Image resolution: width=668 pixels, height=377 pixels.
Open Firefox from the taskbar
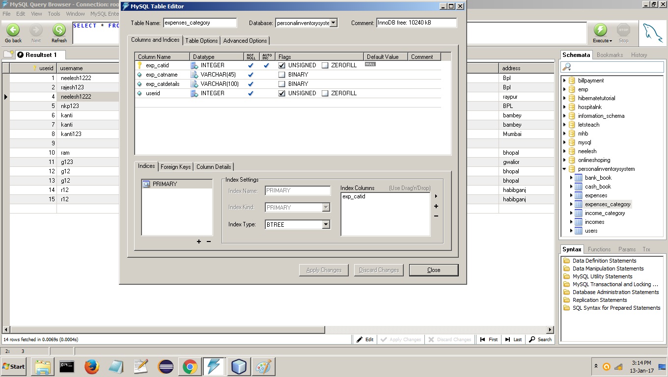pyautogui.click(x=92, y=367)
